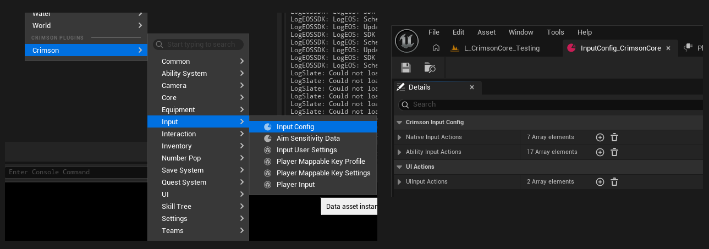The height and width of the screenshot is (249, 709).
Task: Select the Details panel tab
Action: [437, 87]
